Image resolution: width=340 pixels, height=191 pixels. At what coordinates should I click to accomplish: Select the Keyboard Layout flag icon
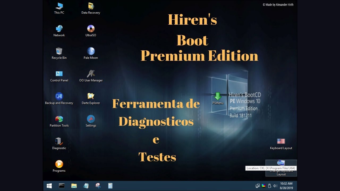(x=281, y=144)
